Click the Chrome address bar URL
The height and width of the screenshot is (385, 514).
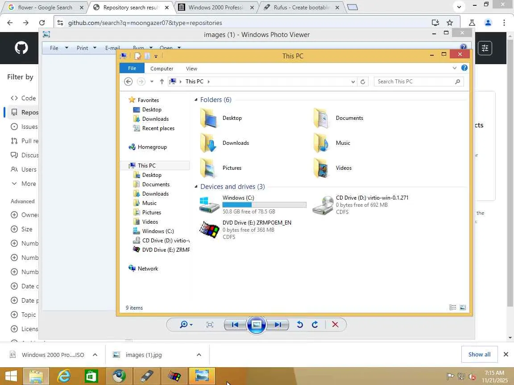[x=145, y=23]
